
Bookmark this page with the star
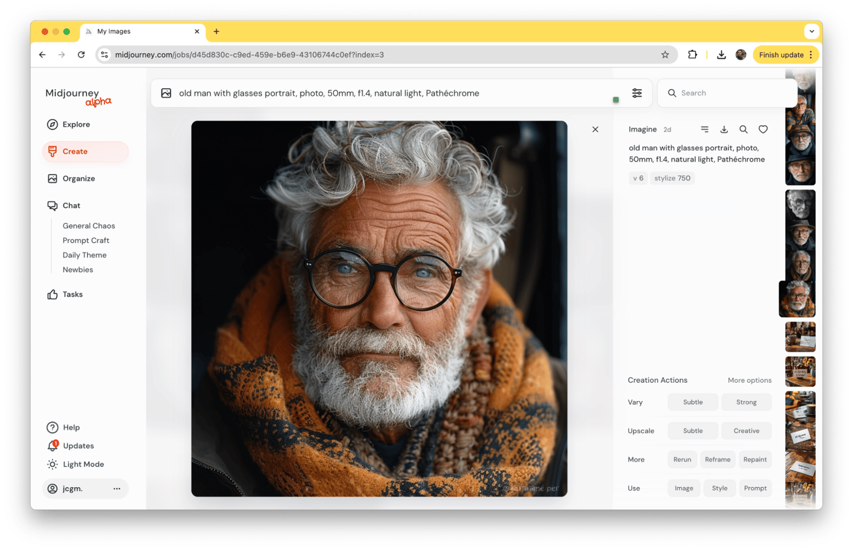point(665,55)
